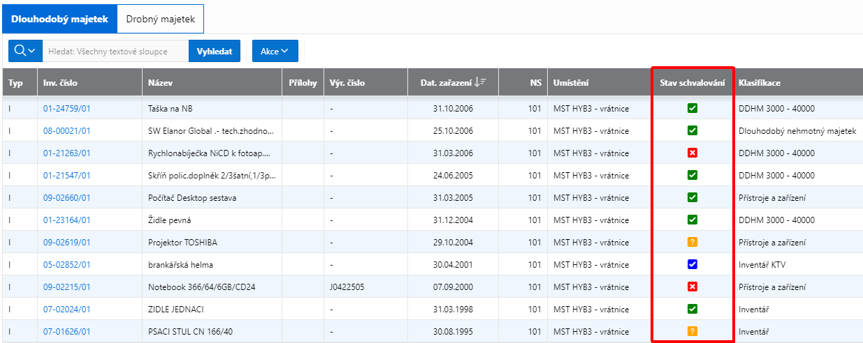Click green approved icon for Taška na NB
Image resolution: width=863 pixels, height=343 pixels.
pyautogui.click(x=692, y=108)
